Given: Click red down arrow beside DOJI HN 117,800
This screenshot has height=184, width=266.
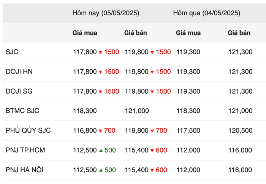Looking at the screenshot, I should point(100,72).
